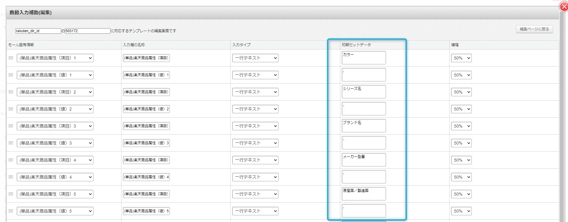Click the 503172 text field
The width and height of the screenshot is (568, 222).
(x=88, y=31)
